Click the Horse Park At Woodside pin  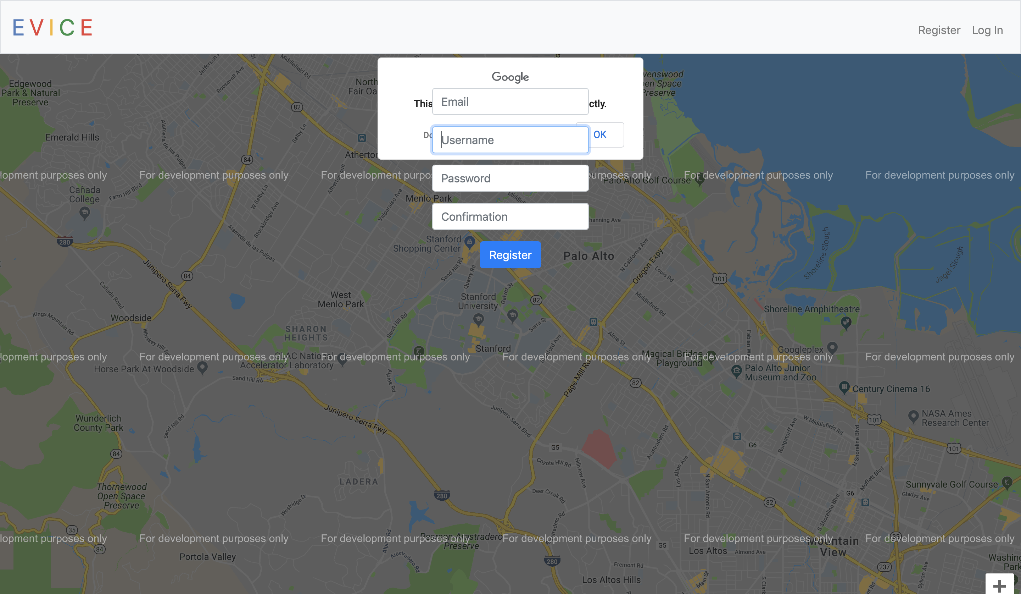click(x=202, y=367)
